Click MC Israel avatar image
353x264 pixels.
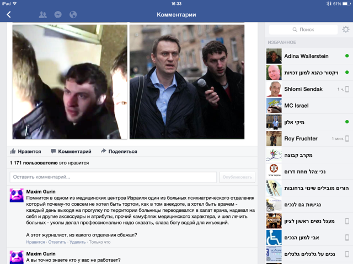click(274, 106)
